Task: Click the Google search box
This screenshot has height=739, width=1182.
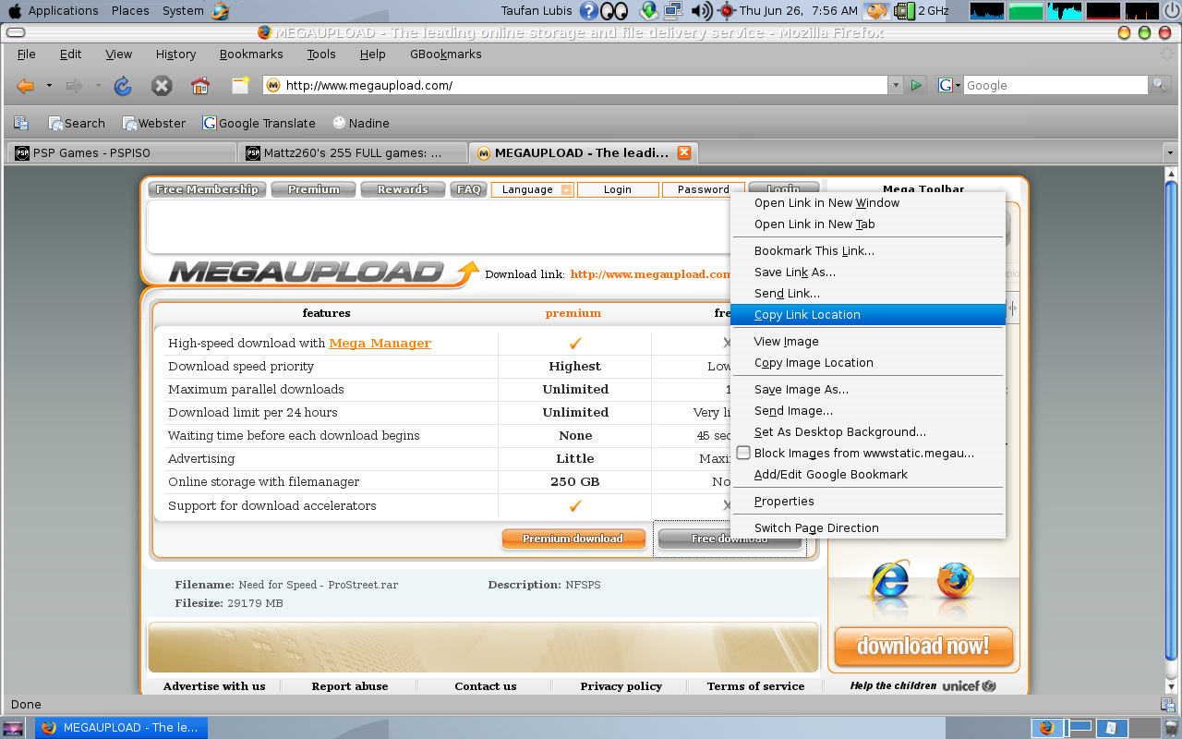Action: (x=1055, y=85)
